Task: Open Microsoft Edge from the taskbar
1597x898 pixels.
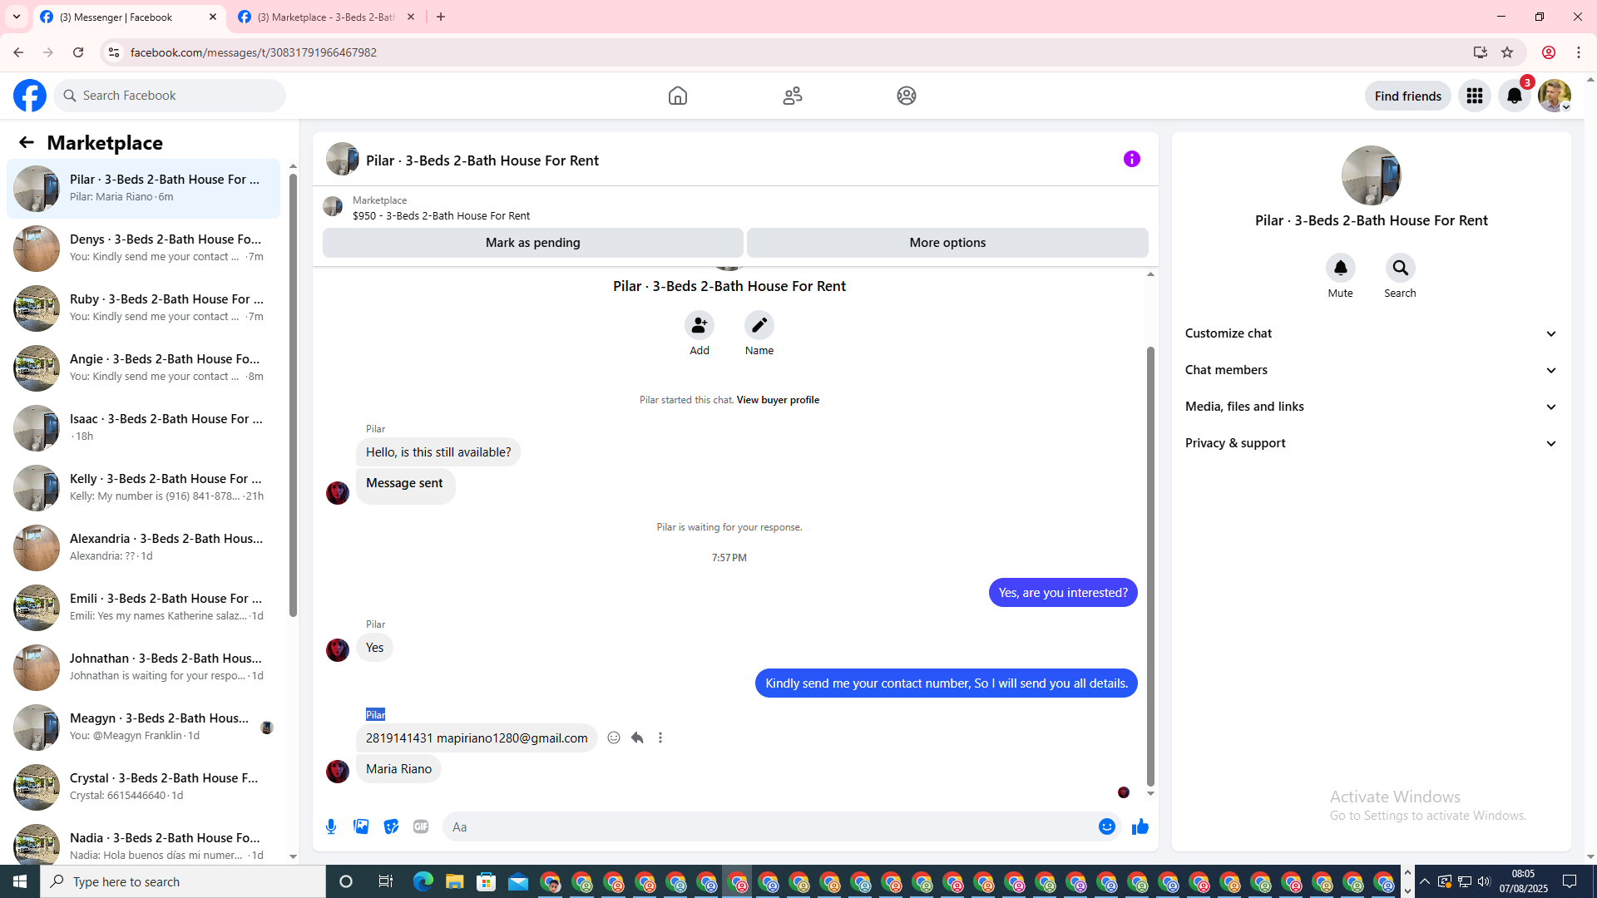Action: [423, 881]
